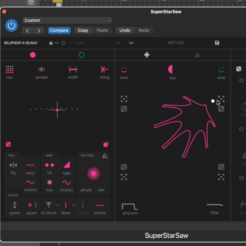Click the AMP motion wave icon
246x246 pixels.
click(67, 182)
